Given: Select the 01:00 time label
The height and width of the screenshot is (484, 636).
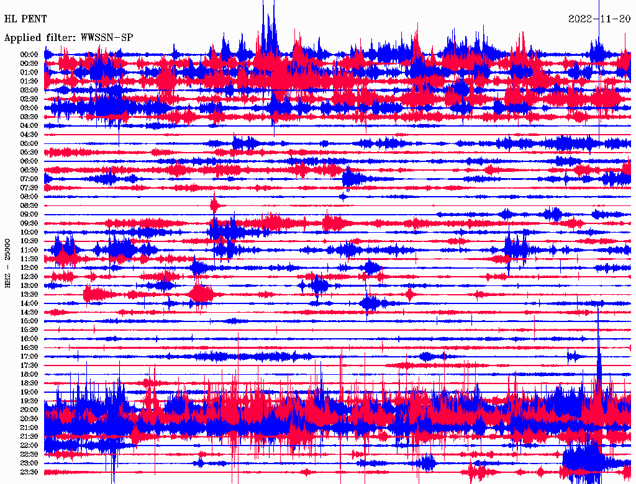Looking at the screenshot, I should coord(29,72).
